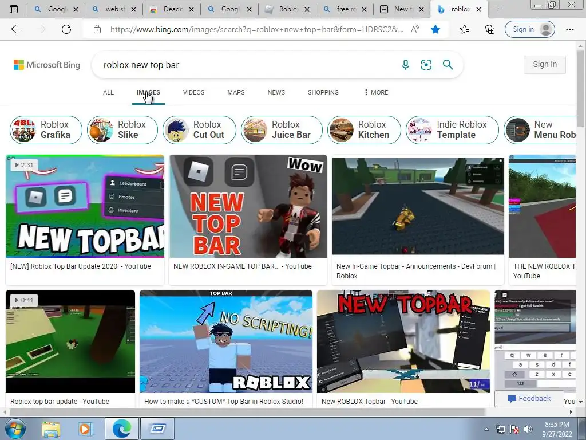Click the volume speaker tray icon
Image resolution: width=586 pixels, height=440 pixels.
(528, 429)
